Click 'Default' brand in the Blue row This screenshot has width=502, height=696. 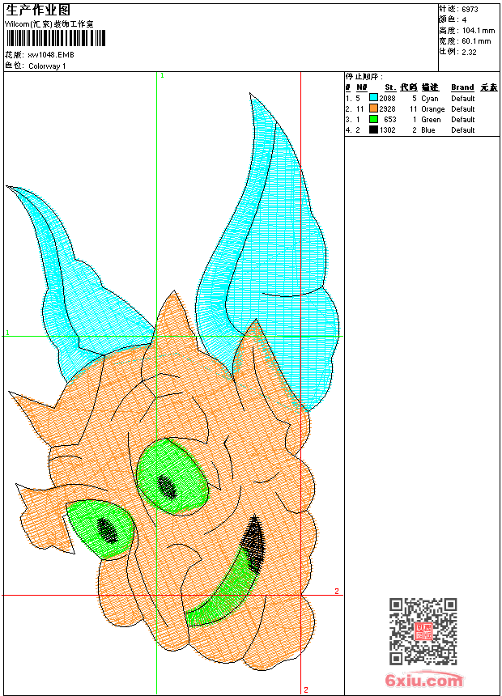click(463, 130)
